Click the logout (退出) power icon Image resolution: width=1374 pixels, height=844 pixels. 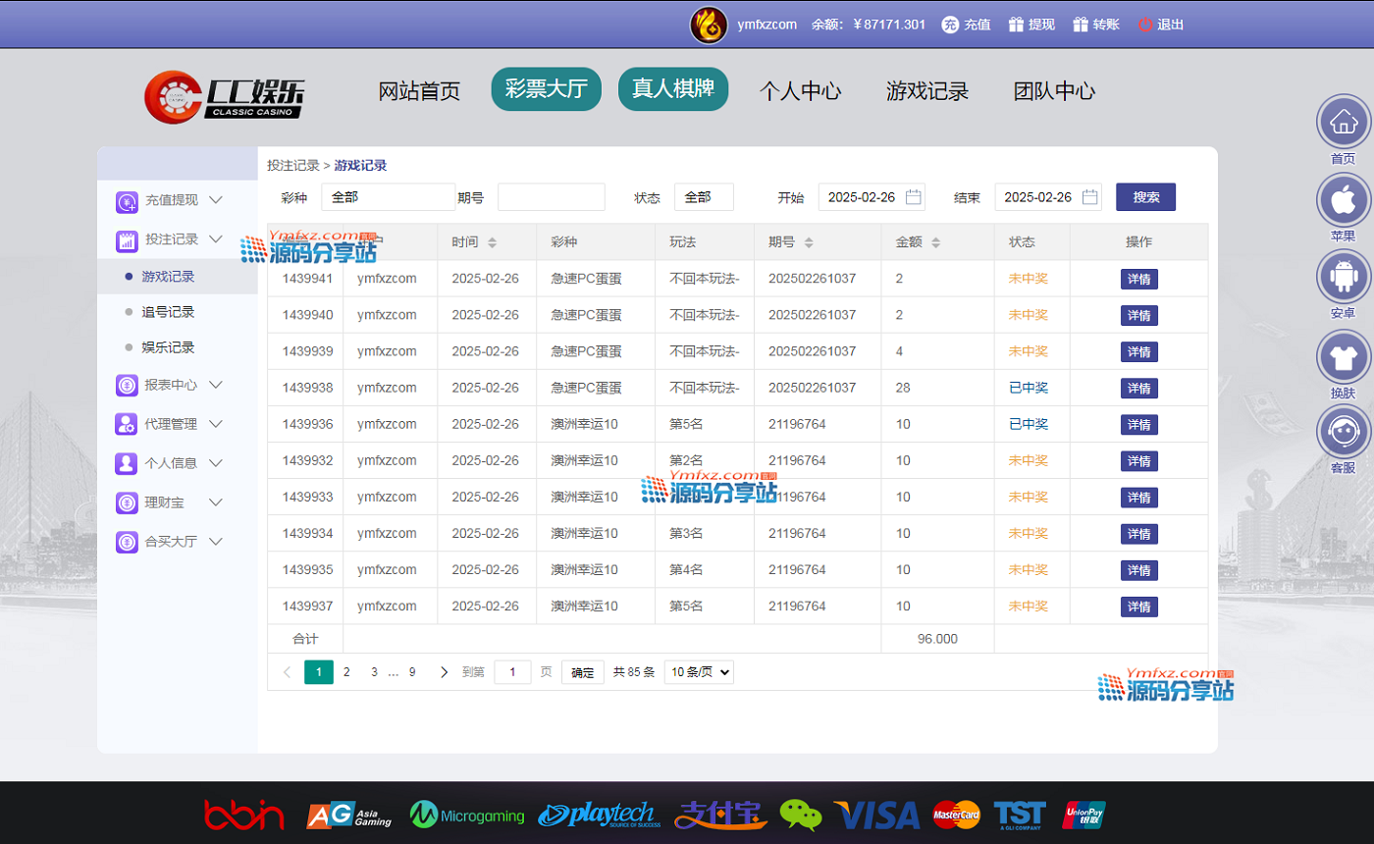[x=1144, y=25]
